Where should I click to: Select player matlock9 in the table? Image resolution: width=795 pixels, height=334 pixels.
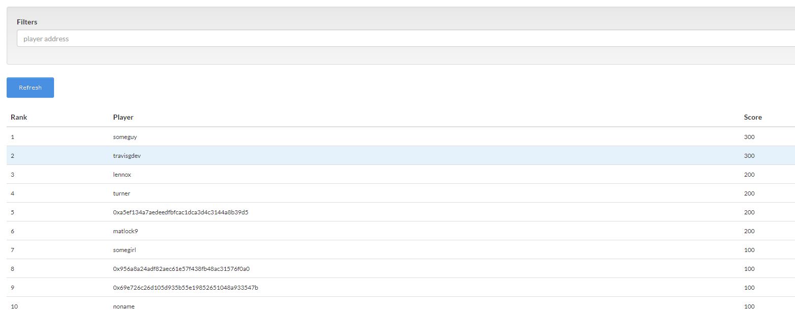[125, 231]
